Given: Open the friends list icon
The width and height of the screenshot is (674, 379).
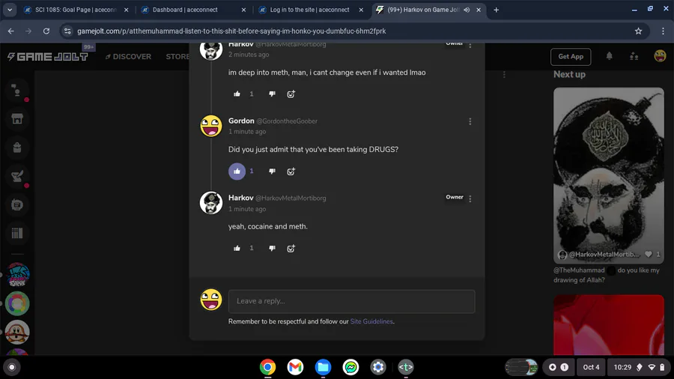Looking at the screenshot, I should click(634, 56).
